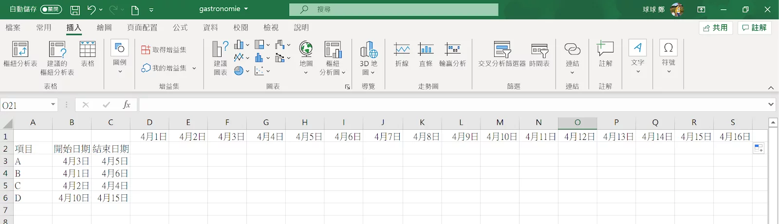Open the 檔案 tab

pos(13,28)
